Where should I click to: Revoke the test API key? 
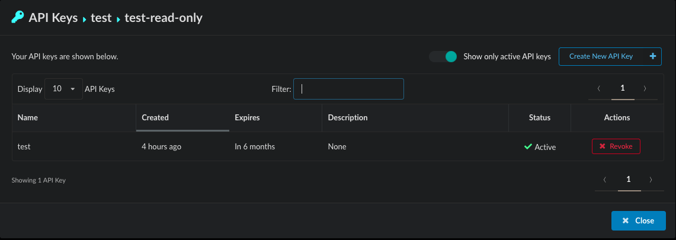[x=616, y=146]
